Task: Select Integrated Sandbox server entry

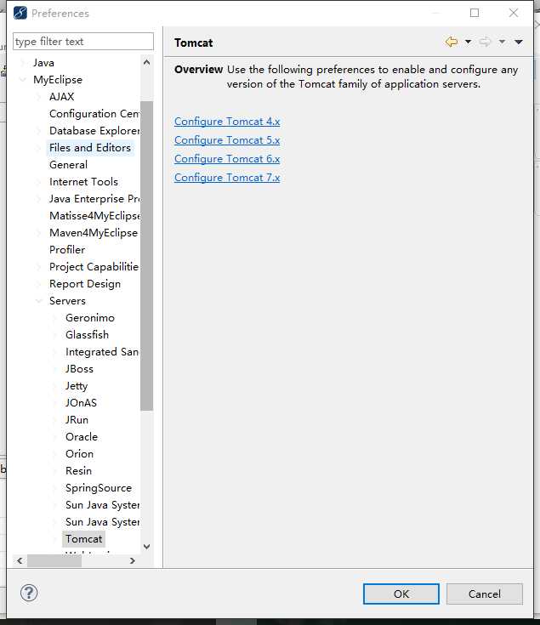Action: point(102,352)
